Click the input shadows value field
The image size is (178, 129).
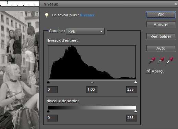tap(52, 90)
